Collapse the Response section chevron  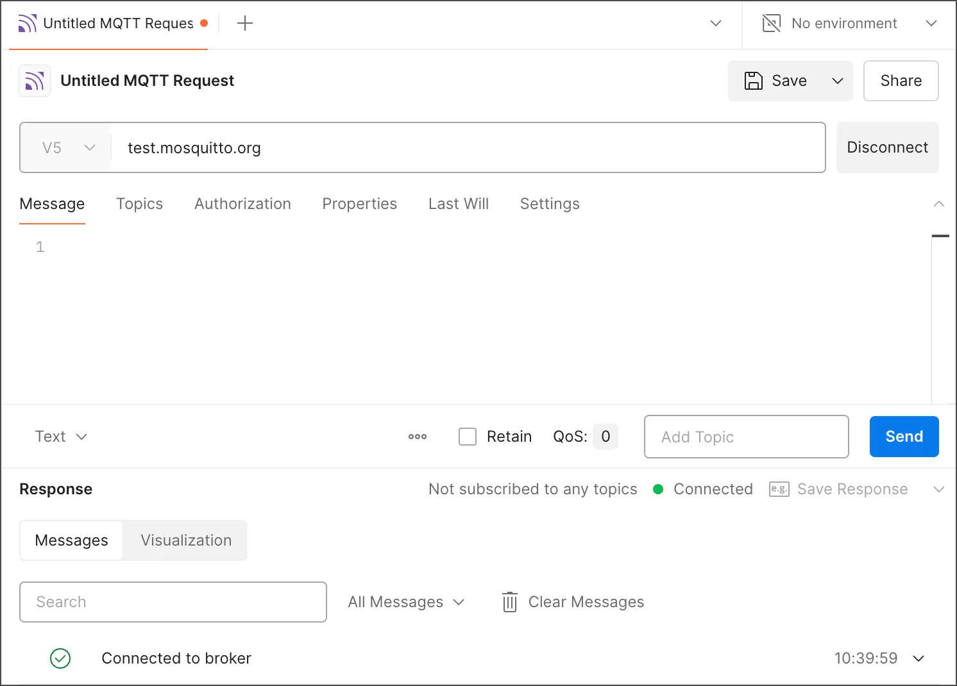[939, 489]
